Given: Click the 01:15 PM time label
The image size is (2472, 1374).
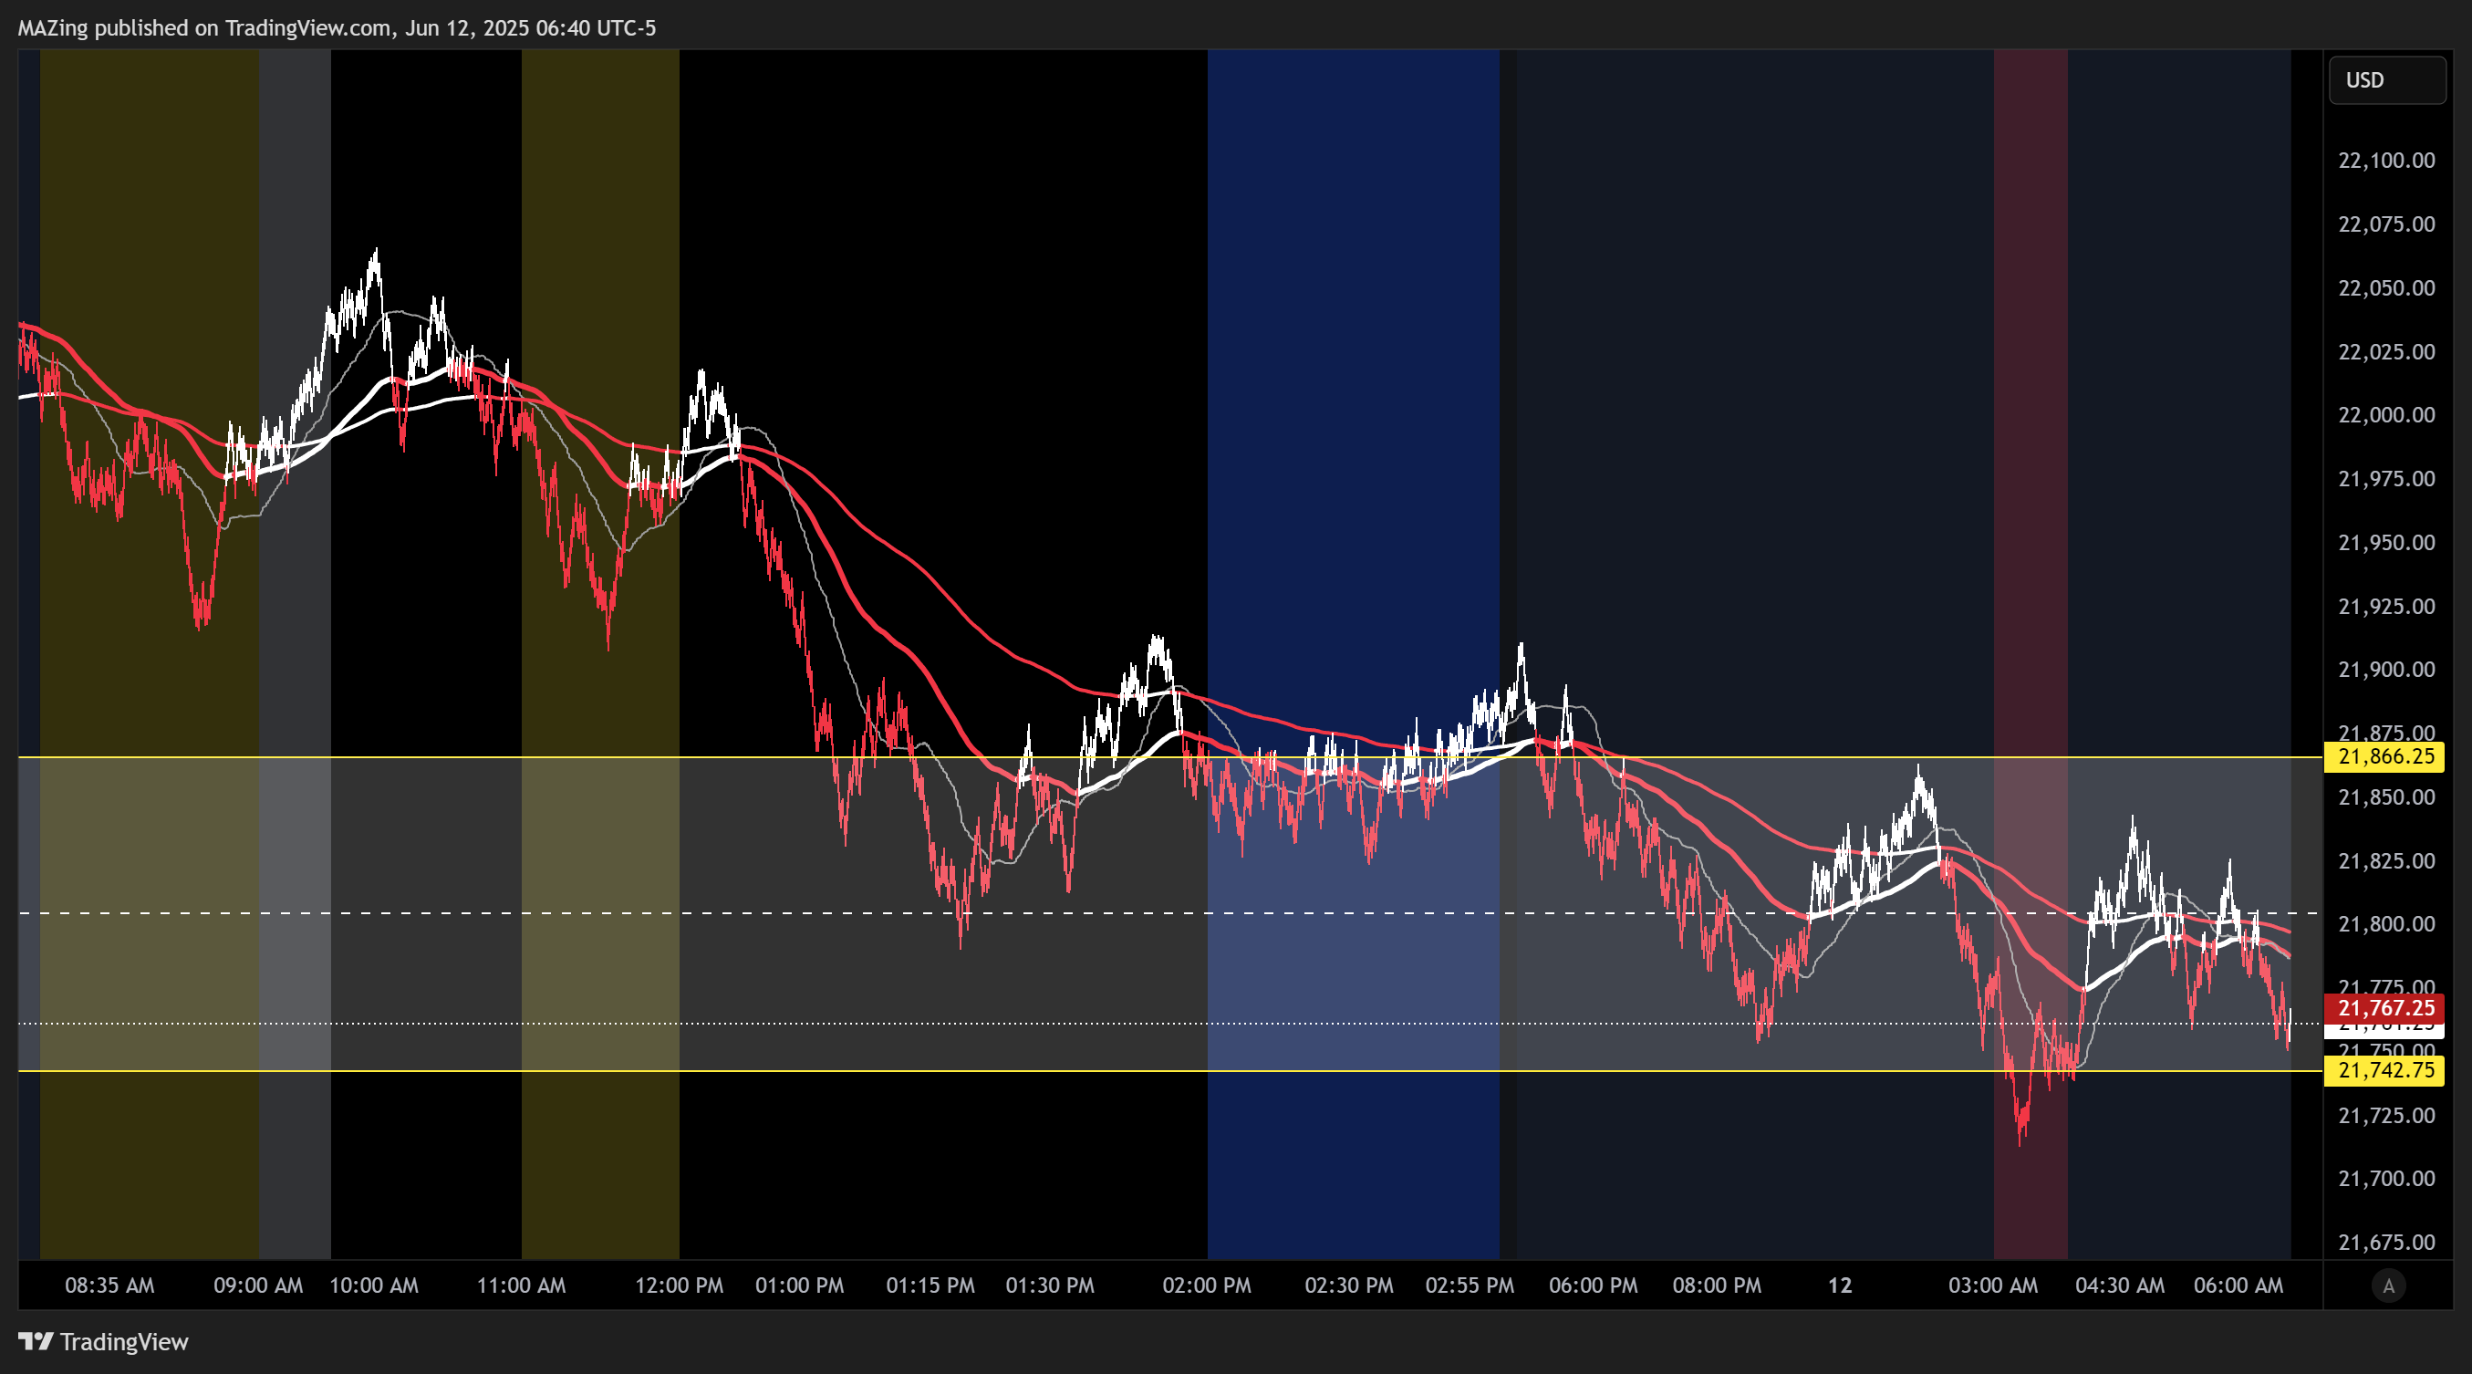Looking at the screenshot, I should pyautogui.click(x=930, y=1286).
